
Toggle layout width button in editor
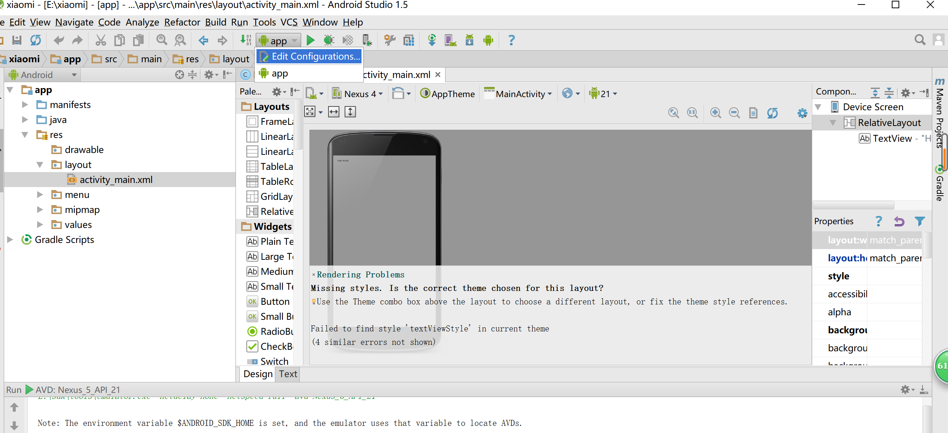click(x=333, y=112)
